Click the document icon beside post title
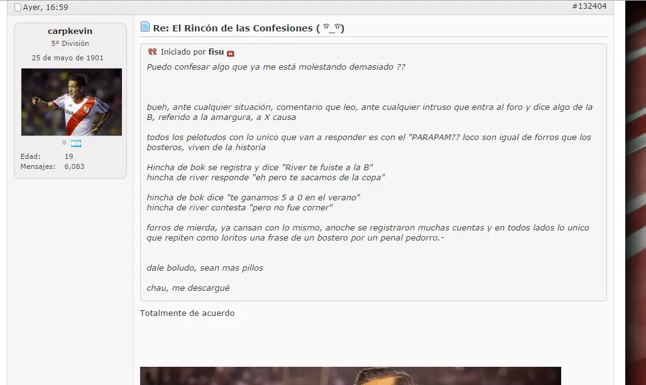The image size is (646, 385). tap(145, 27)
